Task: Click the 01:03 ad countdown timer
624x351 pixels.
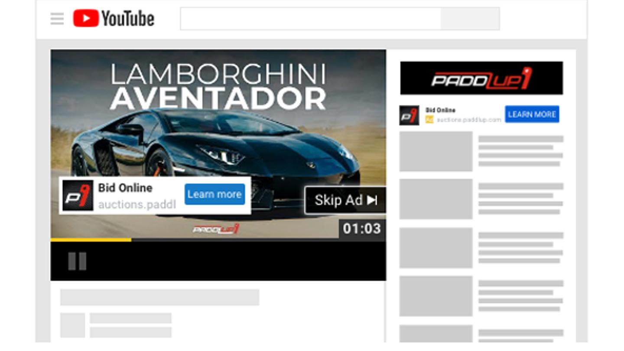Action: pos(361,228)
